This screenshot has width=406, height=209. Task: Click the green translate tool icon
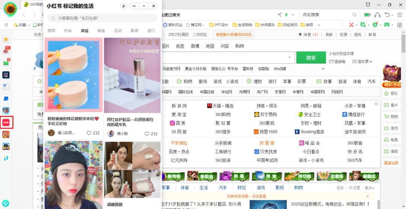coord(363,25)
